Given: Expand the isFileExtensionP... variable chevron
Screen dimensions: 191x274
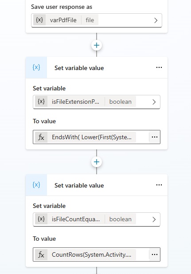Looking at the screenshot, I should (x=154, y=102).
